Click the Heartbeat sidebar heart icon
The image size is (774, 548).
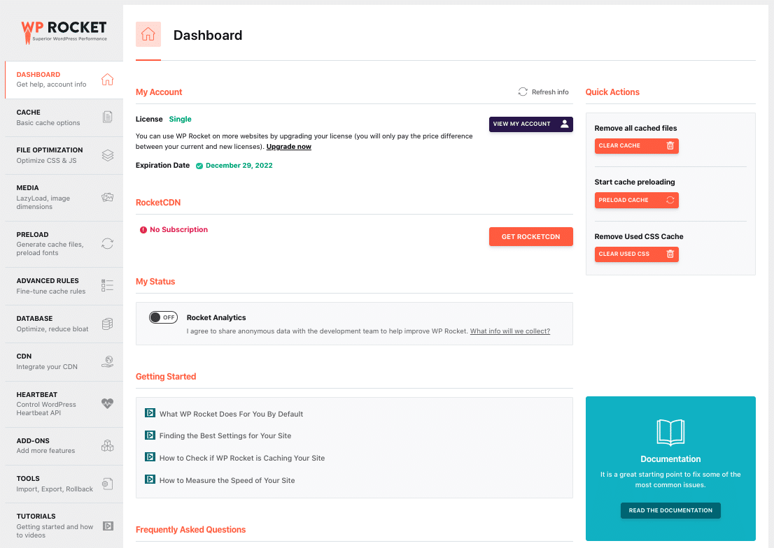[107, 403]
